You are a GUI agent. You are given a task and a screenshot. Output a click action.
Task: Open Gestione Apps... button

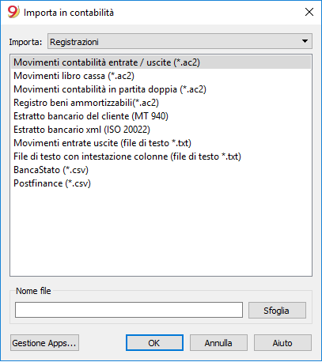point(44,343)
